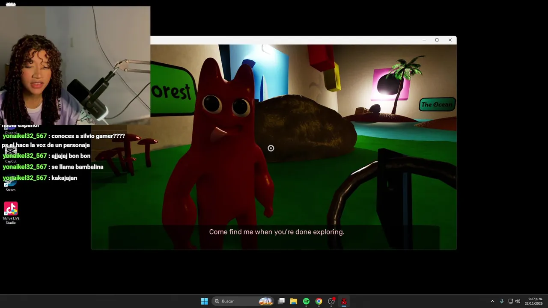The image size is (548, 308).
Task: Open the Steam desktop shortcut
Action: click(x=11, y=185)
